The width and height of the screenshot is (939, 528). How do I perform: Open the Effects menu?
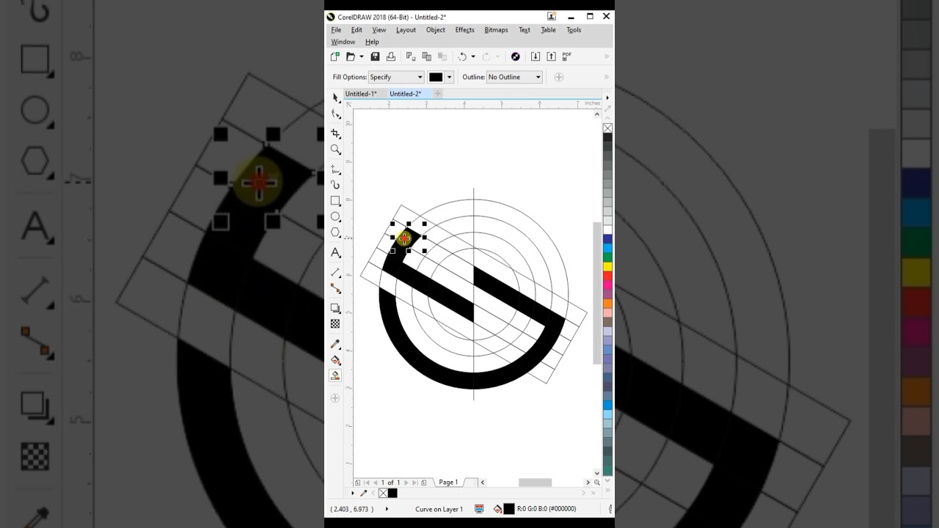[x=464, y=30]
